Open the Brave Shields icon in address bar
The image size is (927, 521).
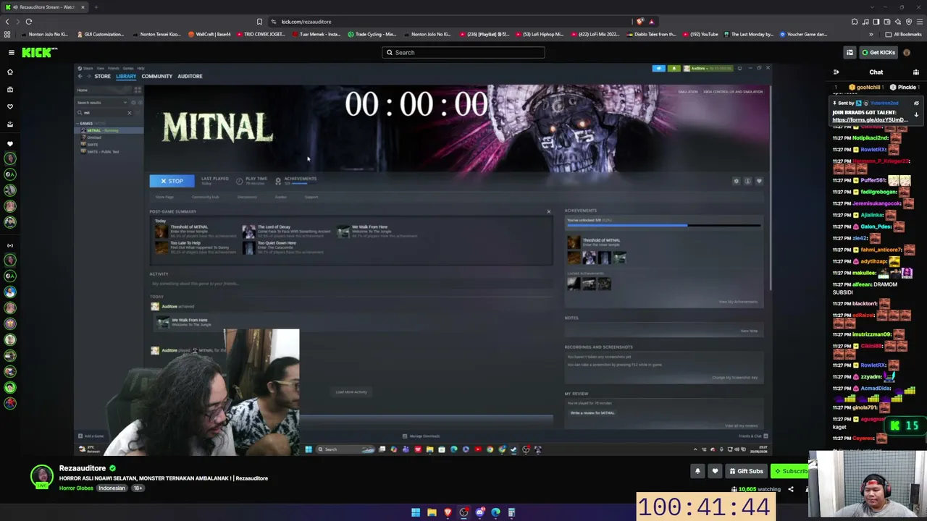(x=640, y=22)
